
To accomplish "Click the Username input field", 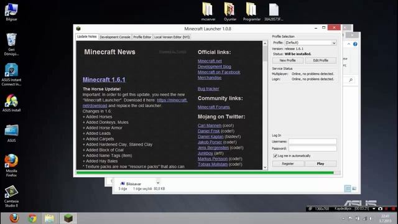I will 312,141.
